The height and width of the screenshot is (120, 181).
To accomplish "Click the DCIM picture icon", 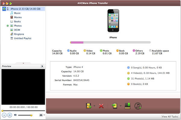I will [12, 30].
